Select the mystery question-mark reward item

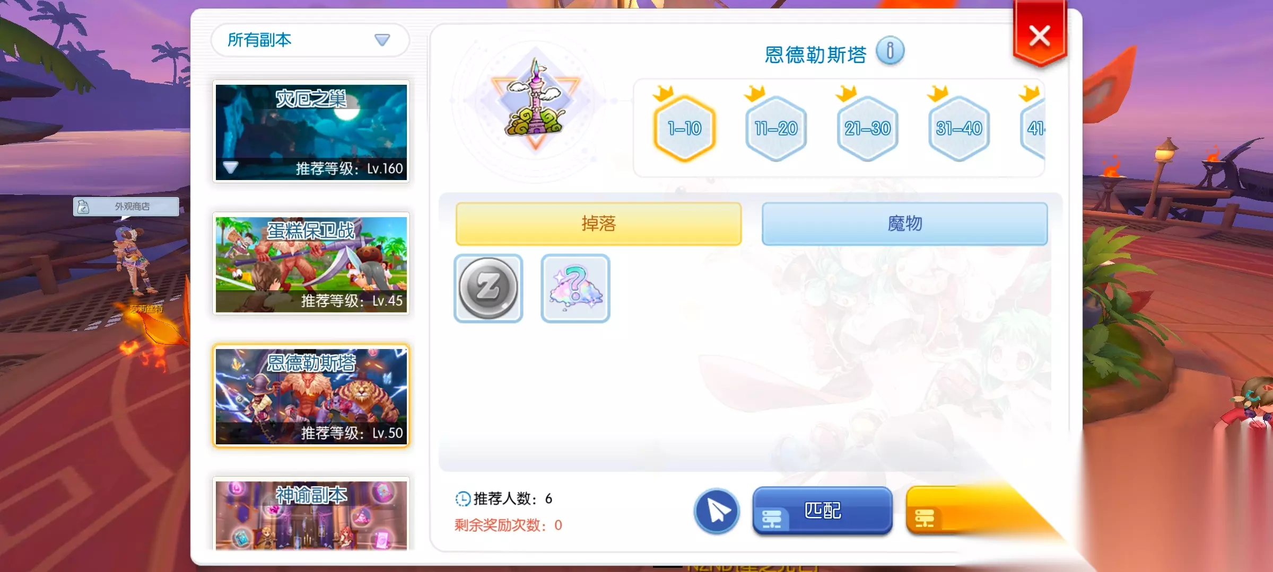(x=576, y=288)
